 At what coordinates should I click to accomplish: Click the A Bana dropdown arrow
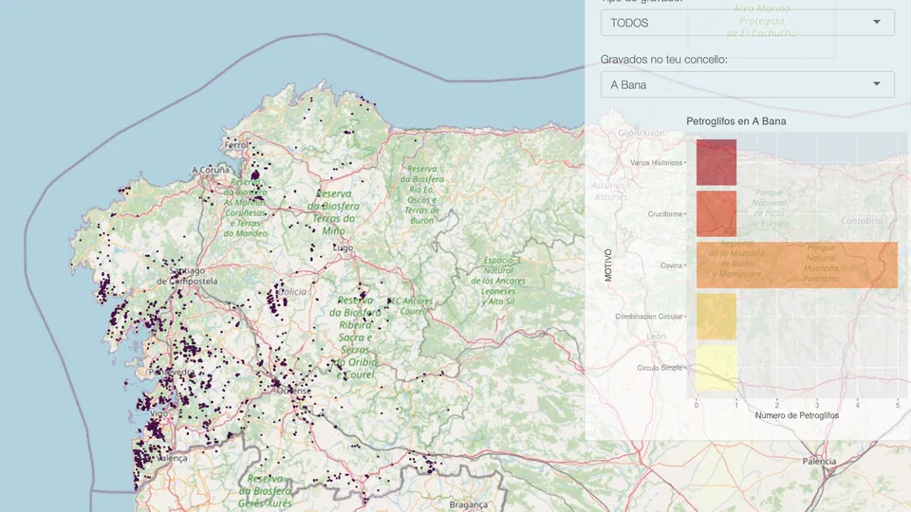(x=876, y=84)
